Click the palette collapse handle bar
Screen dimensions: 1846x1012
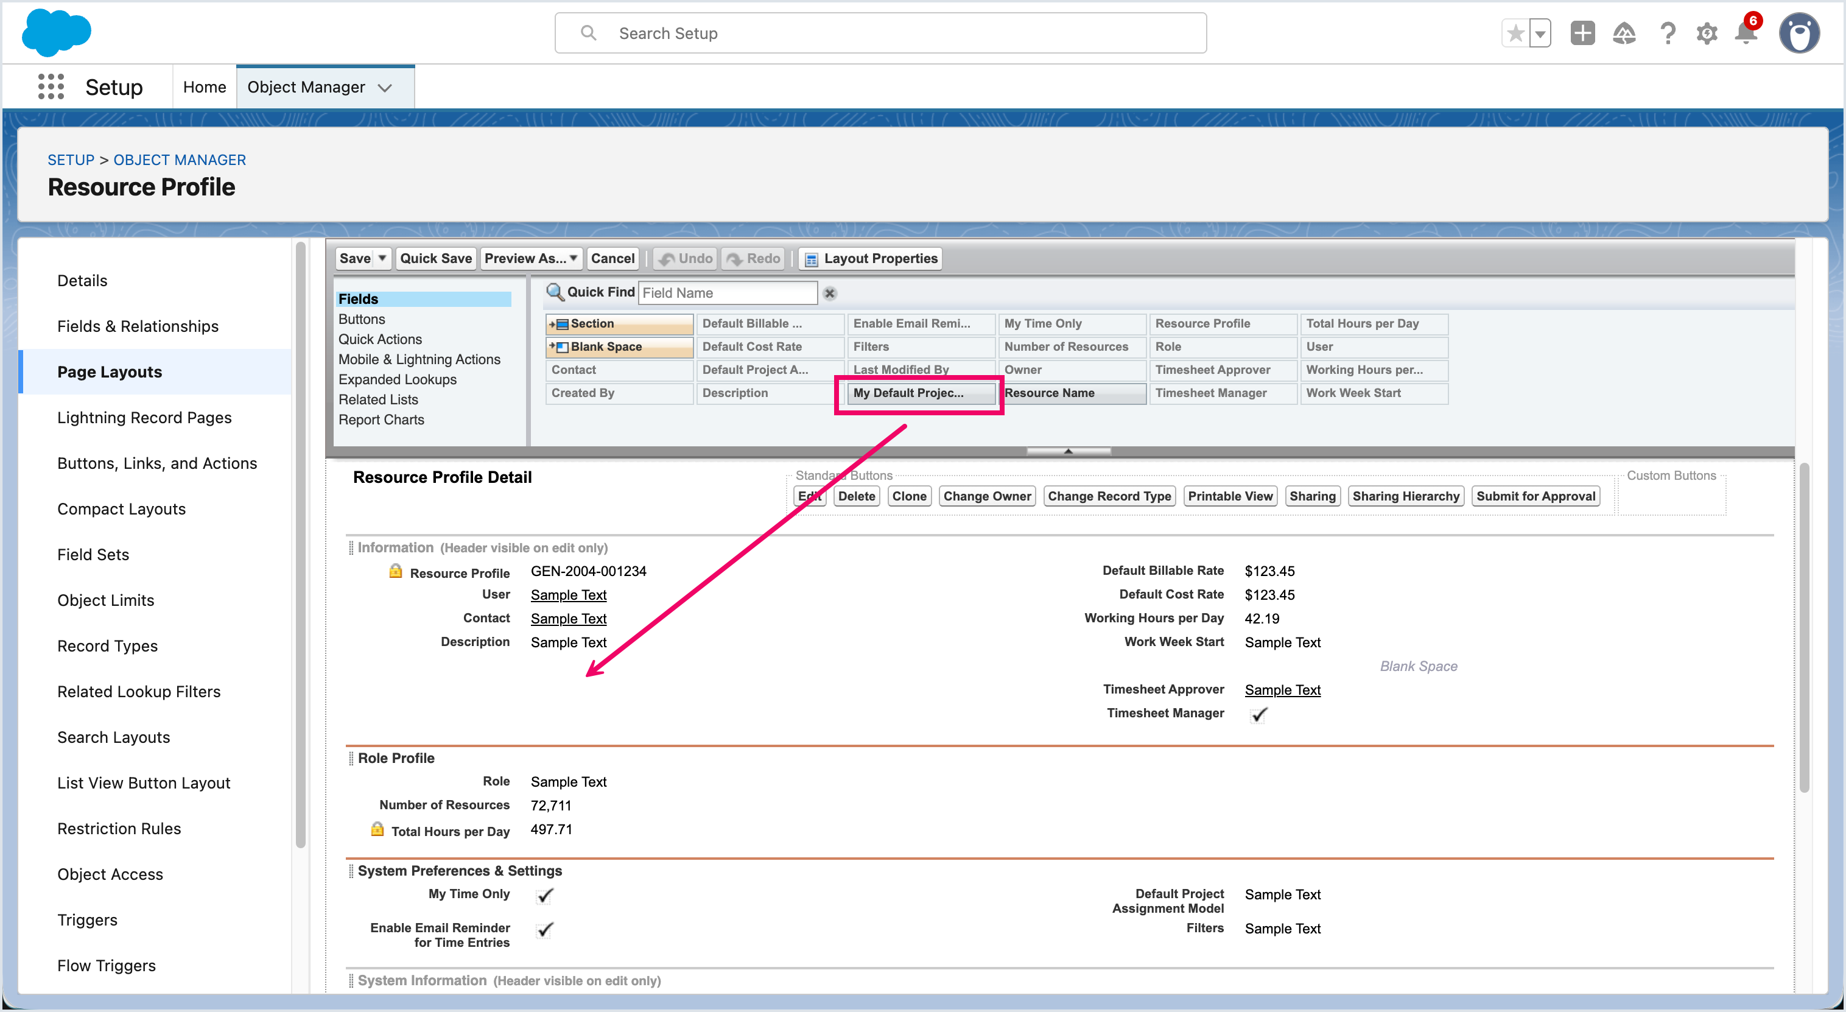tap(1068, 452)
